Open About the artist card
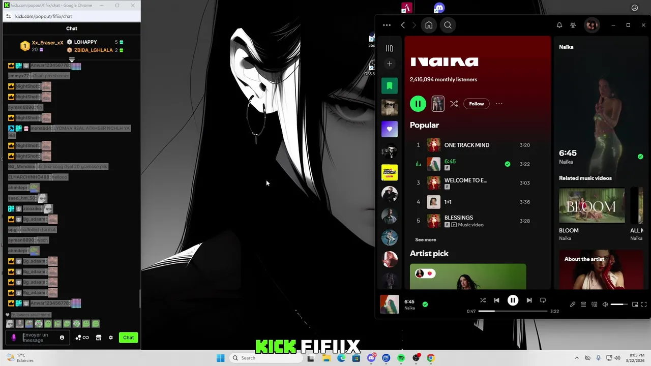Viewport: 651px width, 366px height. 601,269
